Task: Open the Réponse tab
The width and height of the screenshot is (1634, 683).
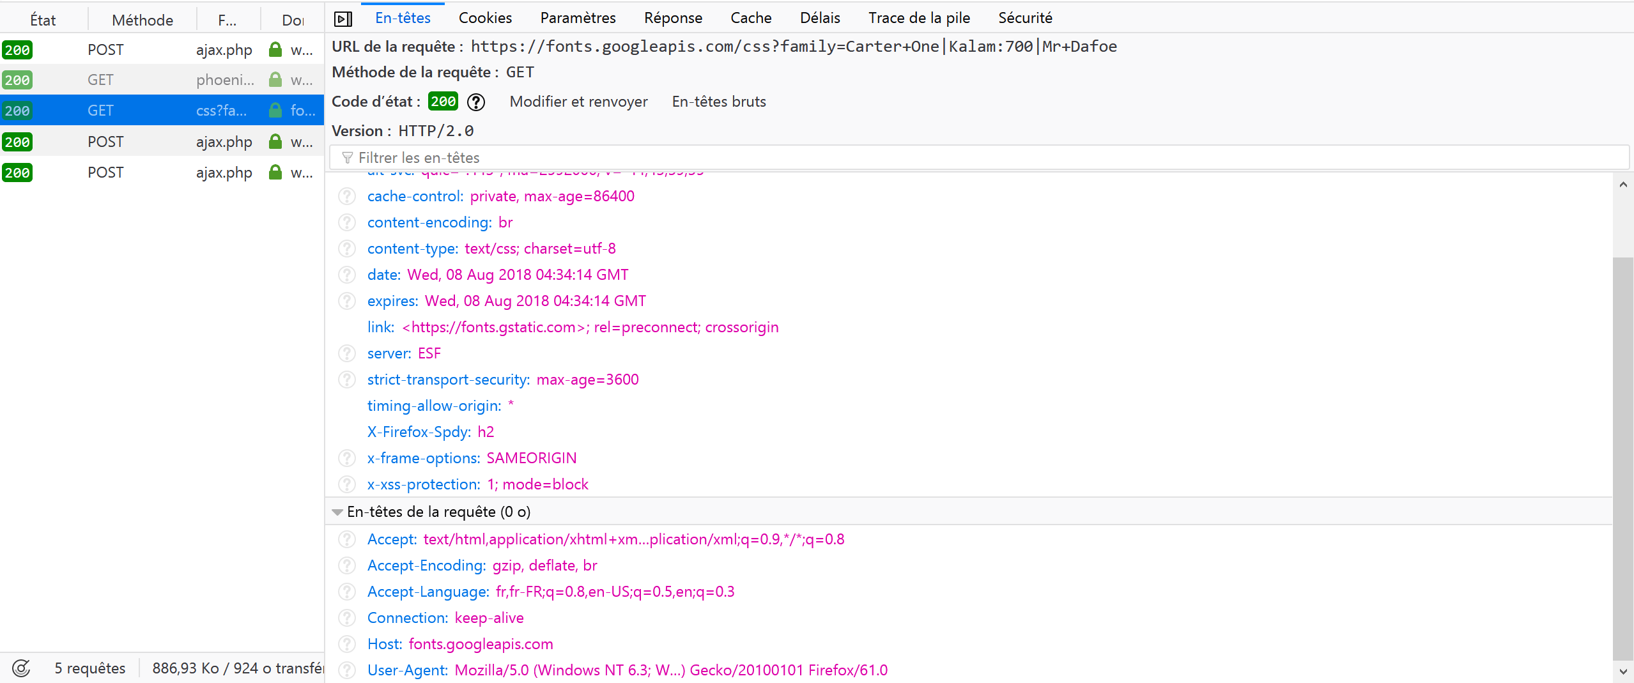Action: (x=673, y=18)
